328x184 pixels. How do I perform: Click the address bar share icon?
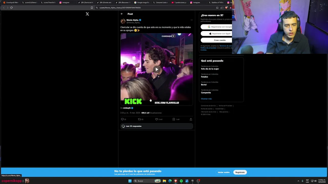(x=222, y=8)
